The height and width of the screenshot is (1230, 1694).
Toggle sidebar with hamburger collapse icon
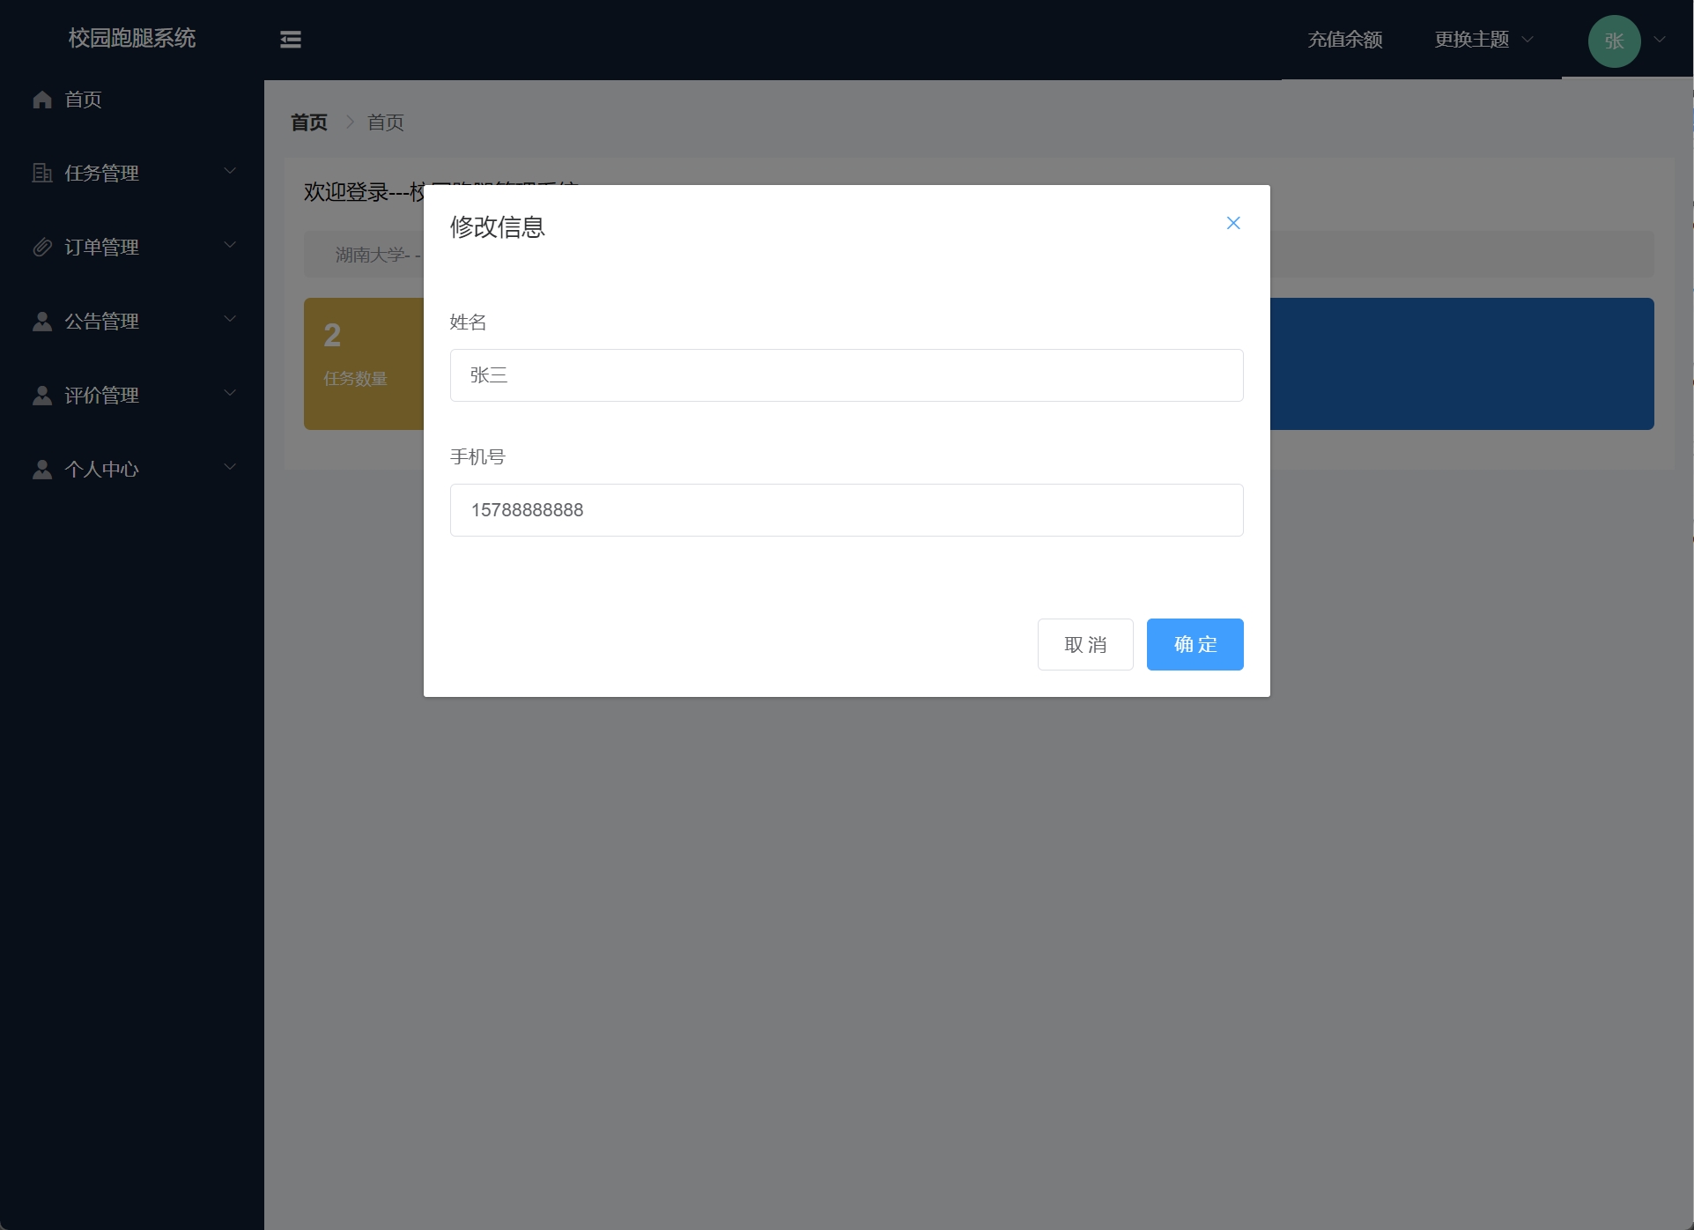pos(291,40)
